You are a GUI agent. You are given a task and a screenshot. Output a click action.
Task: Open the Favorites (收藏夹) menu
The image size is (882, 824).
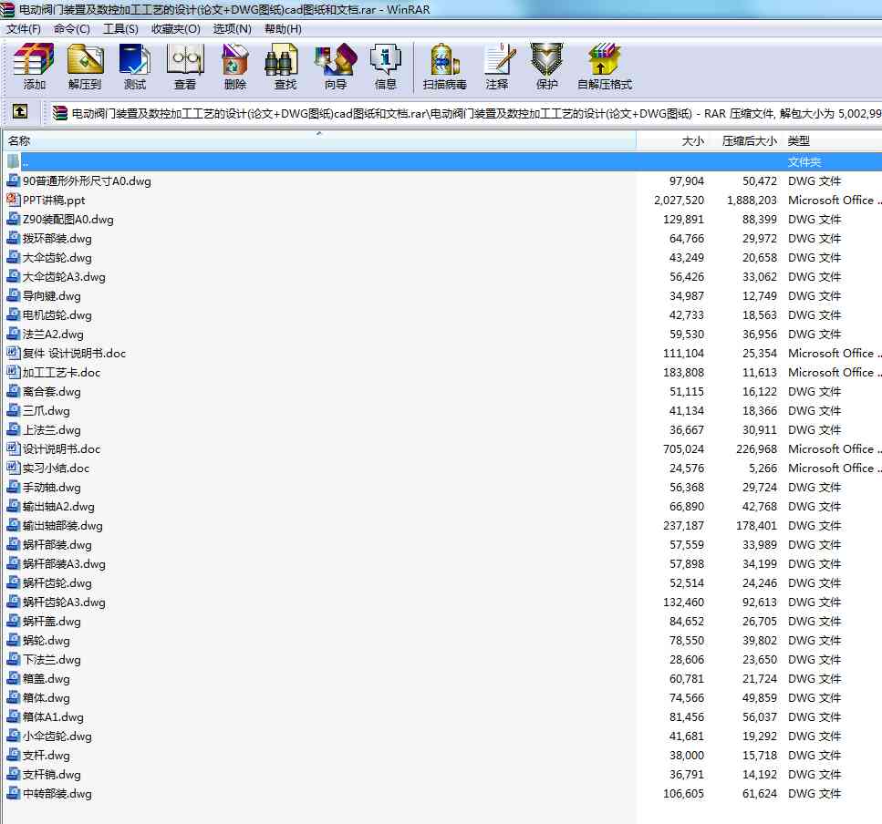[x=175, y=28]
